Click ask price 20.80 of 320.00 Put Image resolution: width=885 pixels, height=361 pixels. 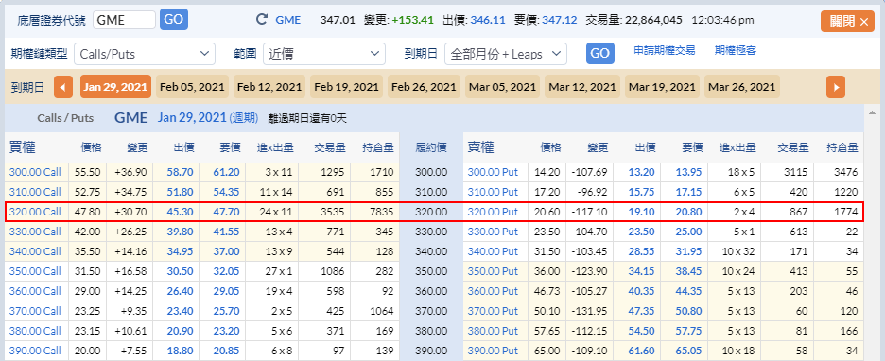[x=689, y=212]
